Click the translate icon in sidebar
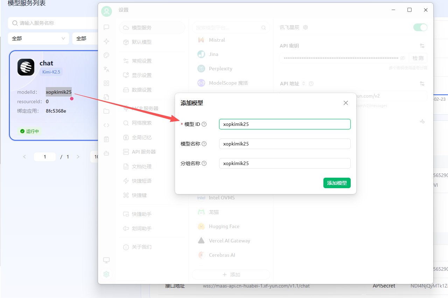The height and width of the screenshot is (298, 448). [106, 69]
